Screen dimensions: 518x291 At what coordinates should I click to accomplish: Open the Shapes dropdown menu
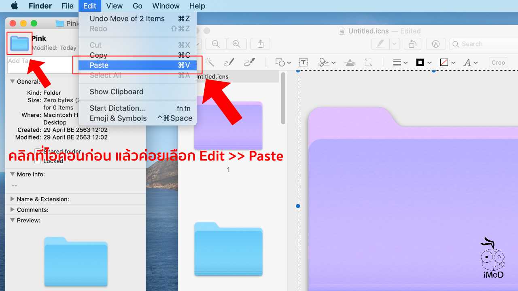[283, 62]
